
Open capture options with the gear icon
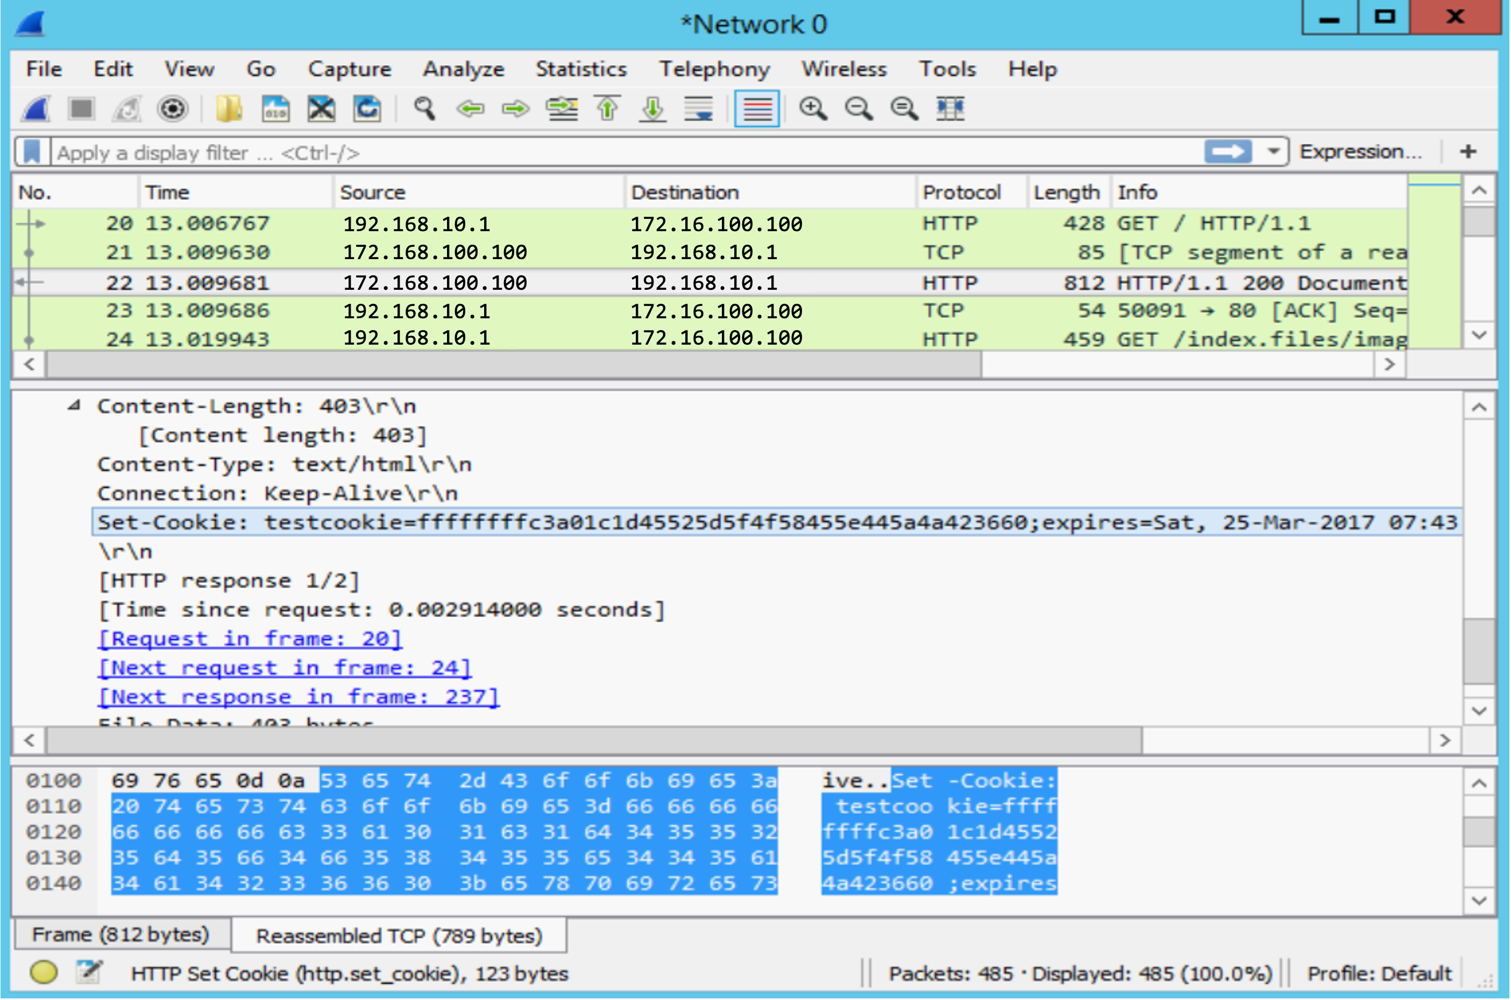click(172, 109)
